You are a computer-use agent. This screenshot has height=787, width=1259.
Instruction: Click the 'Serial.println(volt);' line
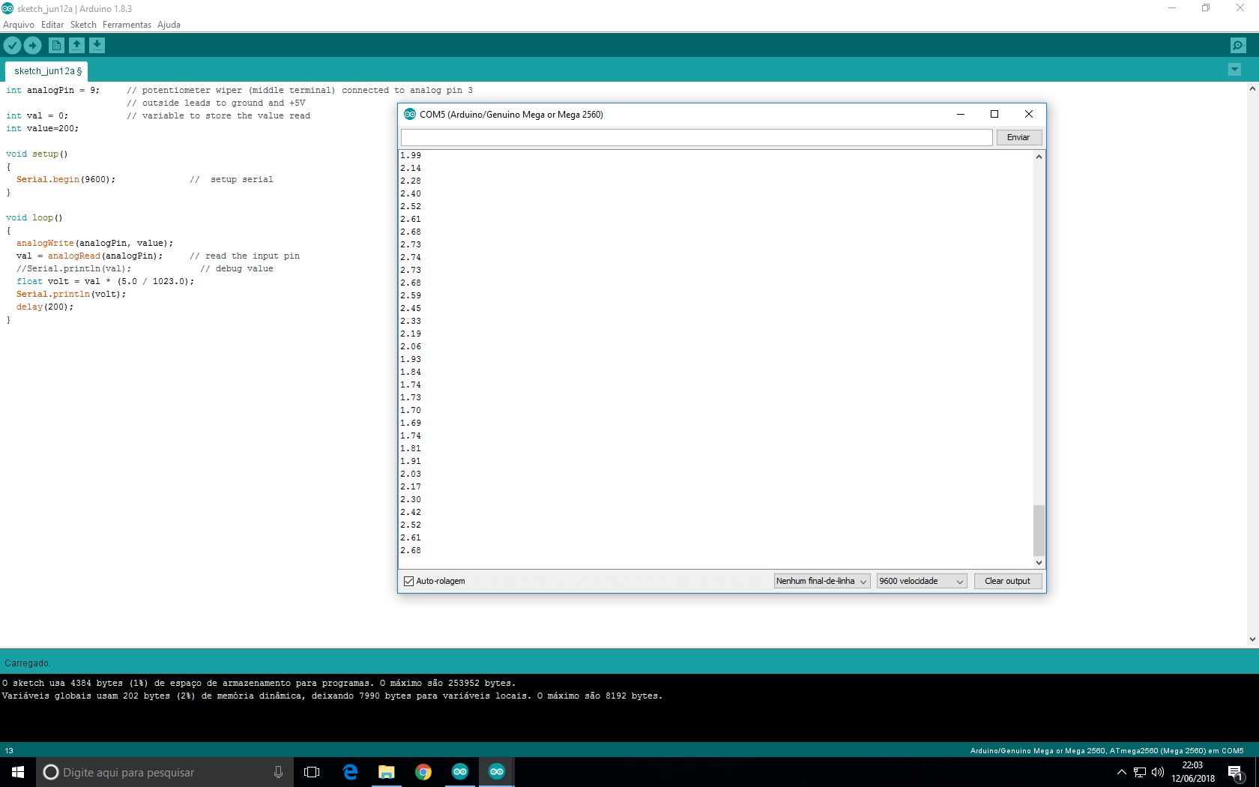(x=71, y=294)
